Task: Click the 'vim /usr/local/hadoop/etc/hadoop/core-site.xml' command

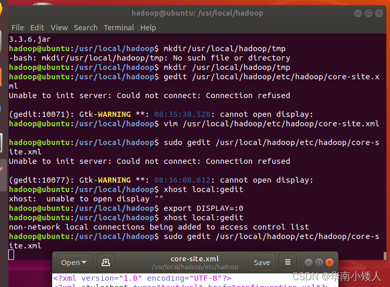Action: pos(271,124)
